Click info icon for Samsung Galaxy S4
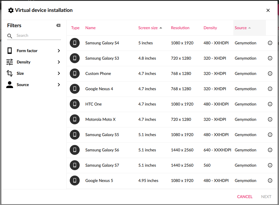279x205 pixels. tap(270, 43)
